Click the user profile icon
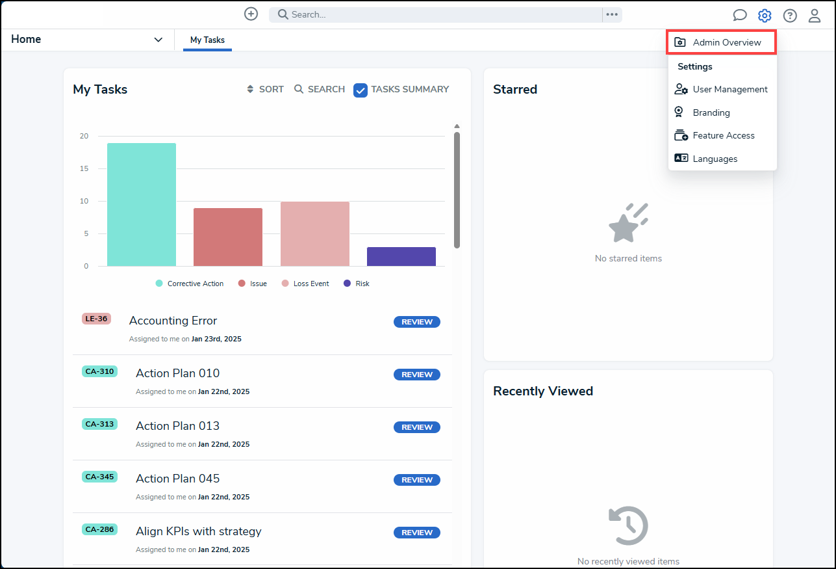The height and width of the screenshot is (569, 836). (x=815, y=15)
